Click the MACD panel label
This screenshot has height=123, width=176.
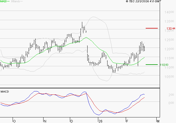(5, 92)
